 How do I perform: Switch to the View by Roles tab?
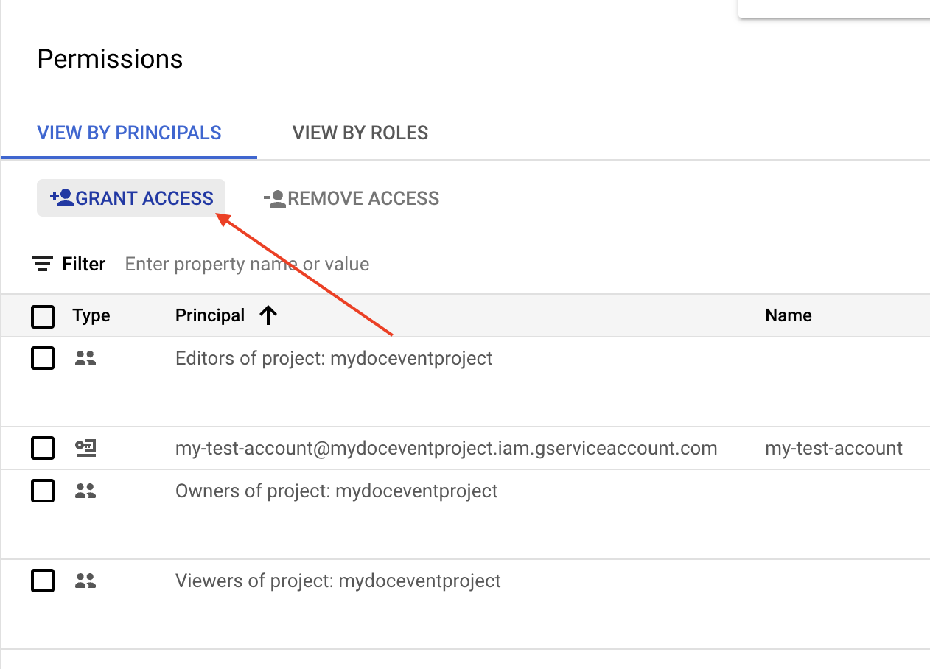360,133
